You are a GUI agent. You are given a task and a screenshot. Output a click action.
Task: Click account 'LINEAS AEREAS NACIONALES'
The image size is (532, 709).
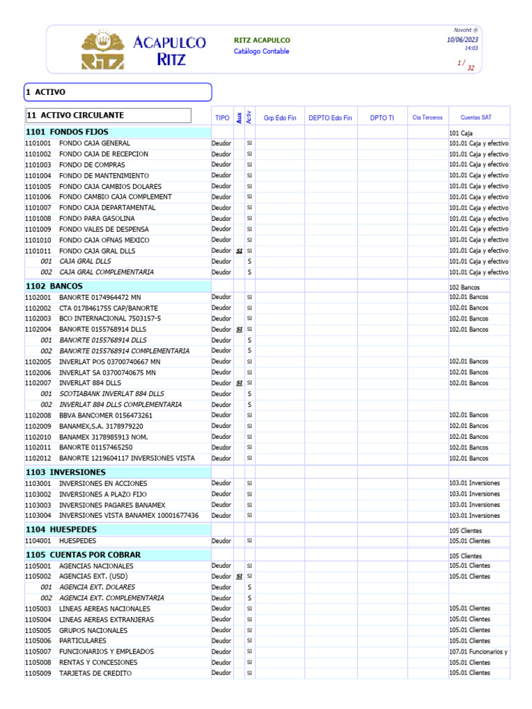105,609
